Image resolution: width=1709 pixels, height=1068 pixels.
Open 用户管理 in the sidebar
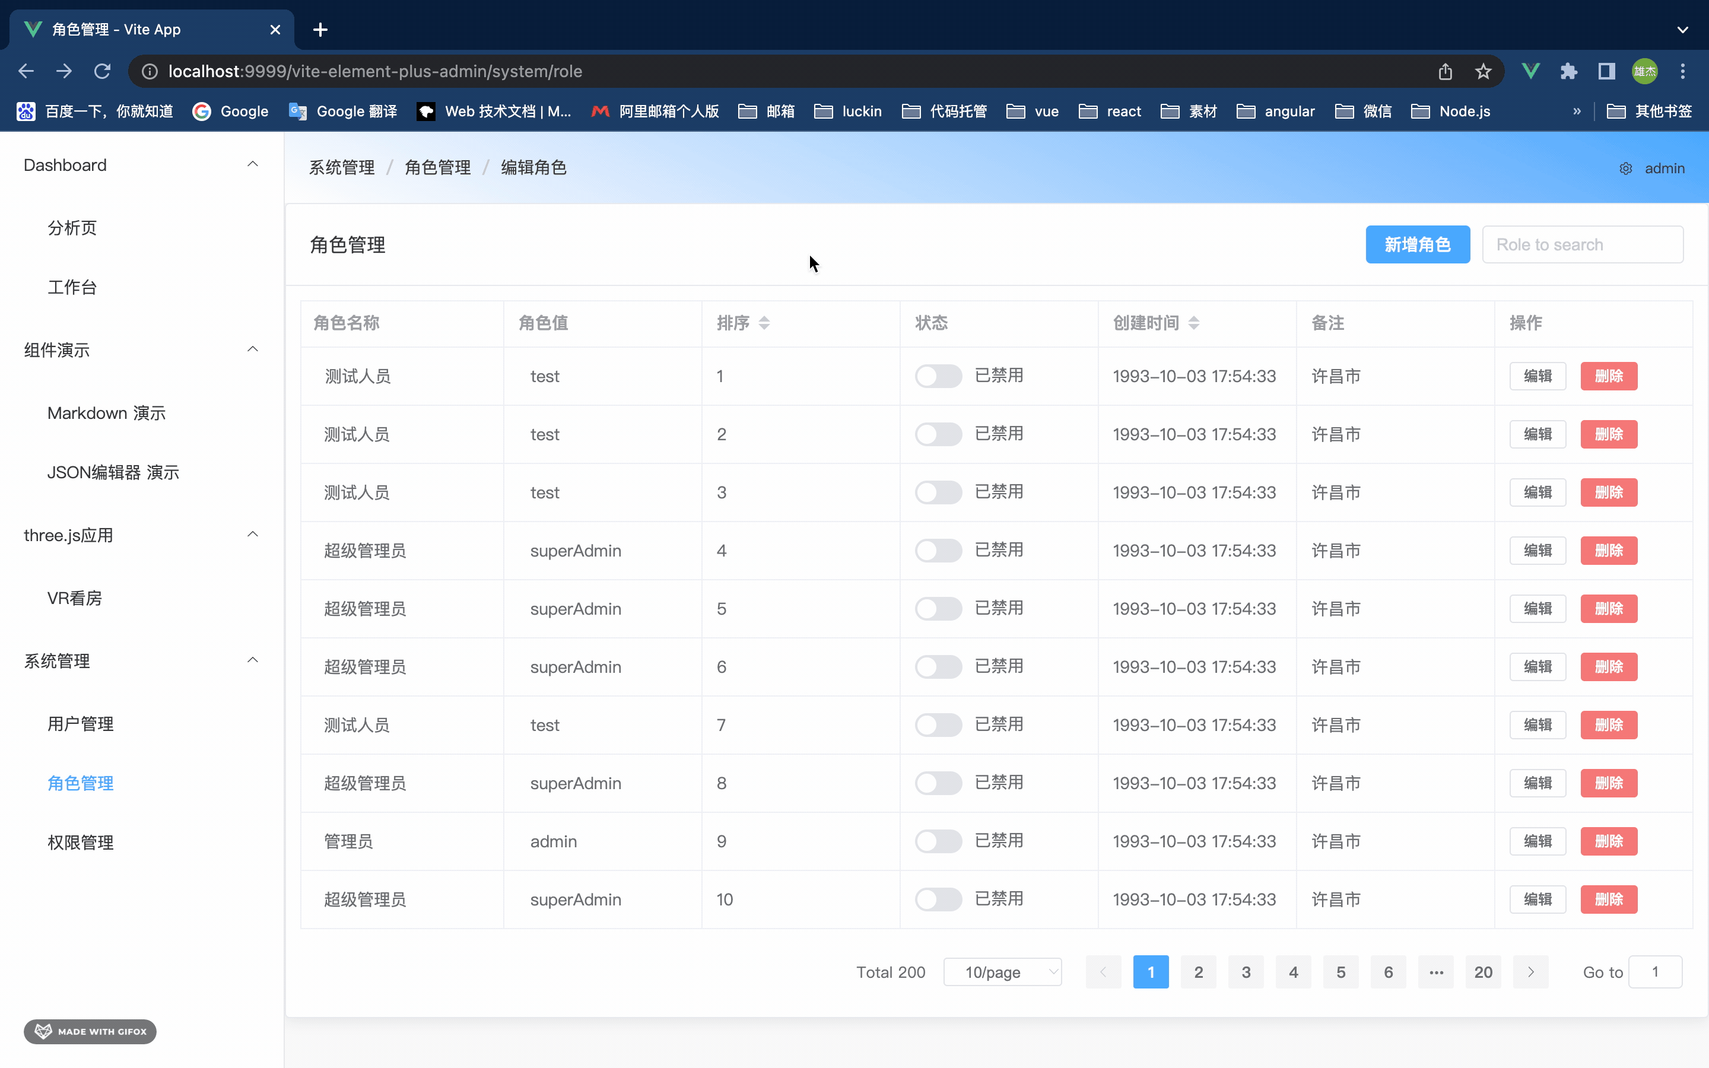pyautogui.click(x=81, y=723)
